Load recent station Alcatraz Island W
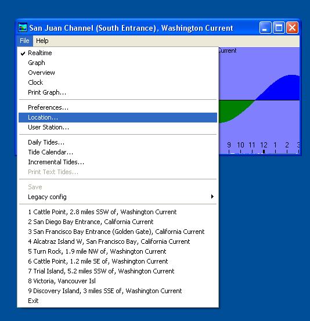Image resolution: width=310 pixels, height=321 pixels. [118, 241]
